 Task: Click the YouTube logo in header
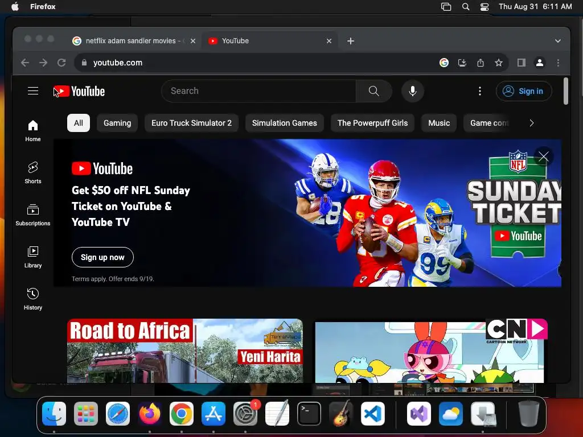(79, 92)
